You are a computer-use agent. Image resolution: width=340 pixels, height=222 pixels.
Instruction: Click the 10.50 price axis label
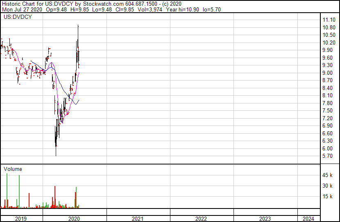pyautogui.click(x=329, y=35)
